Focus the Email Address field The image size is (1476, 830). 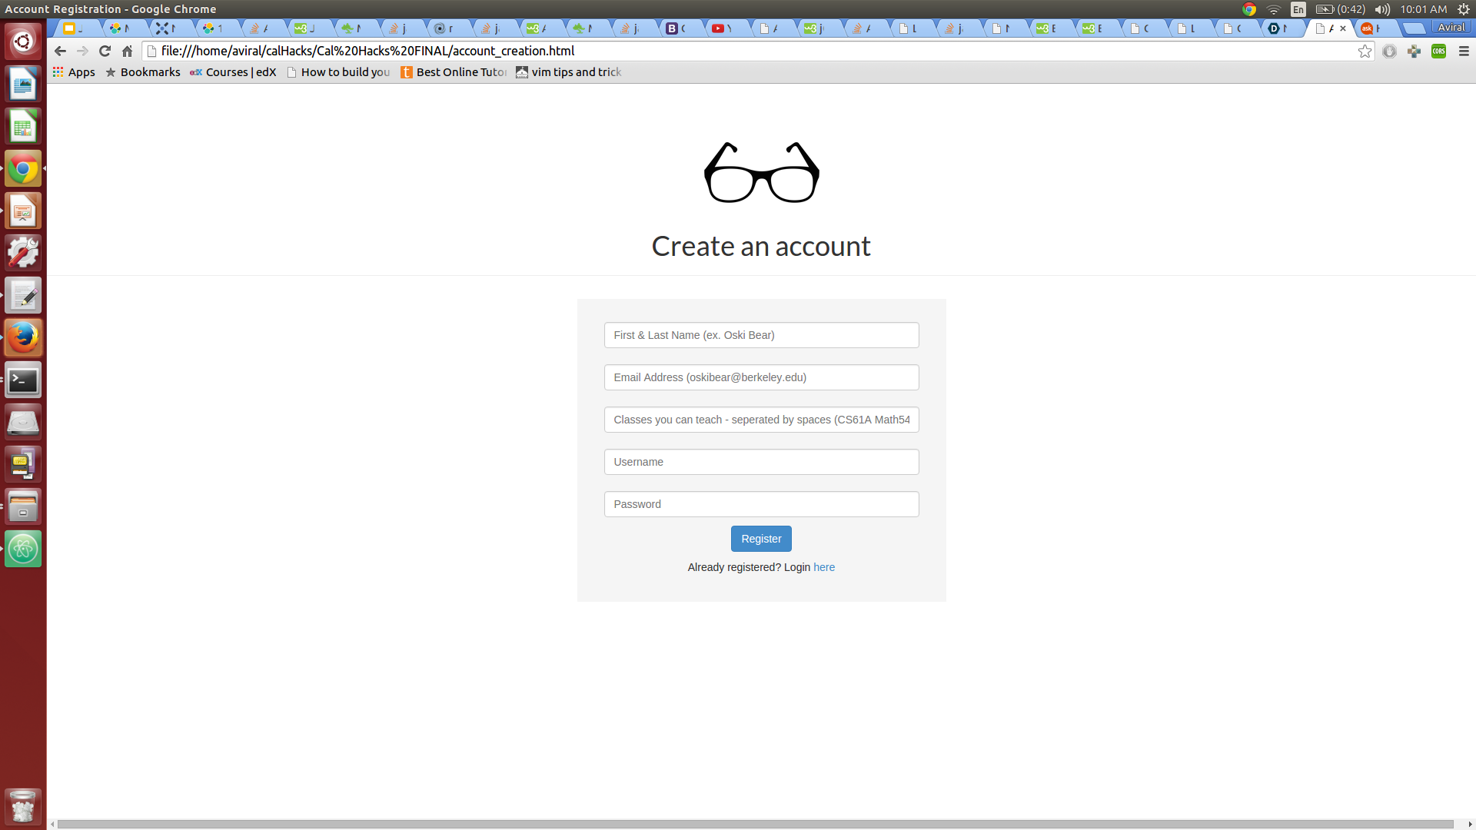pos(761,377)
